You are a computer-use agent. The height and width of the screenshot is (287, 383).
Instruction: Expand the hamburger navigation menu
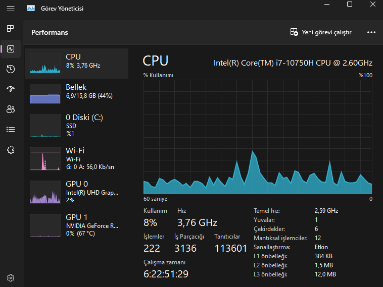click(11, 8)
